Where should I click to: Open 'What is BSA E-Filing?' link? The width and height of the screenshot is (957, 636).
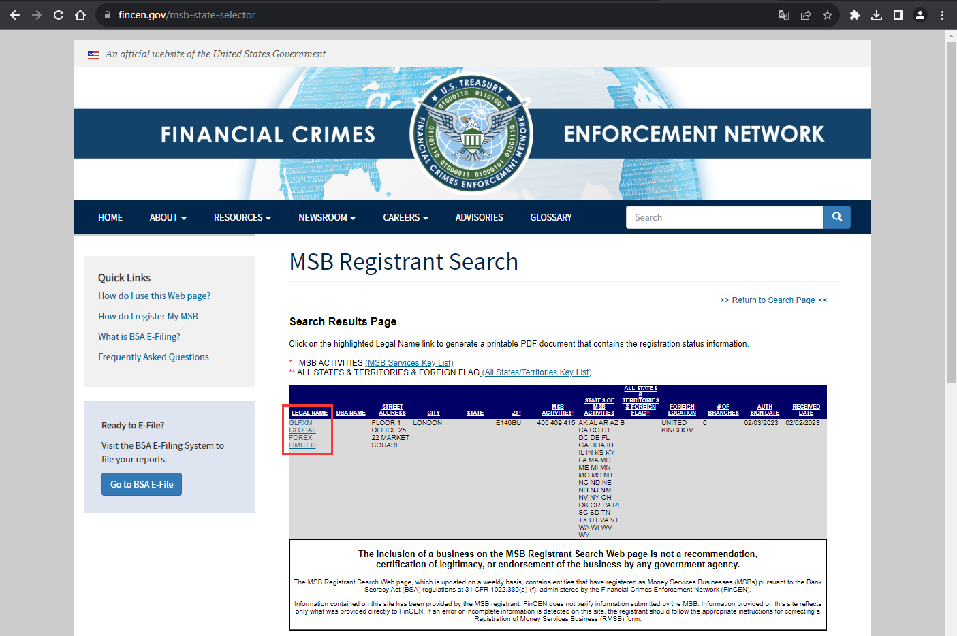pos(139,336)
